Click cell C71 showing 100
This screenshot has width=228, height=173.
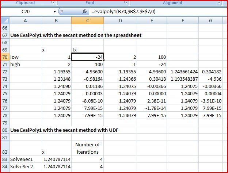(x=88, y=64)
